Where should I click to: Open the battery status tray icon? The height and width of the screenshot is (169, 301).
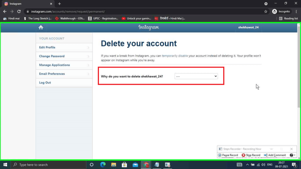point(253,165)
